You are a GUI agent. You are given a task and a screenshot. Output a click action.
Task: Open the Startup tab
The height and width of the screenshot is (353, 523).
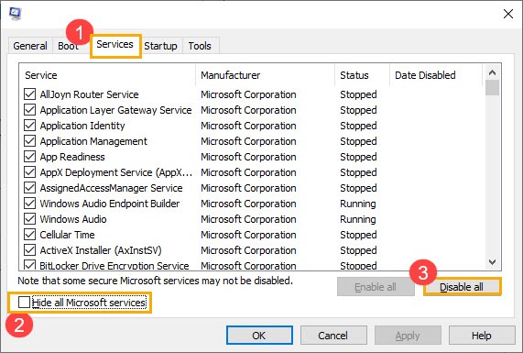161,46
